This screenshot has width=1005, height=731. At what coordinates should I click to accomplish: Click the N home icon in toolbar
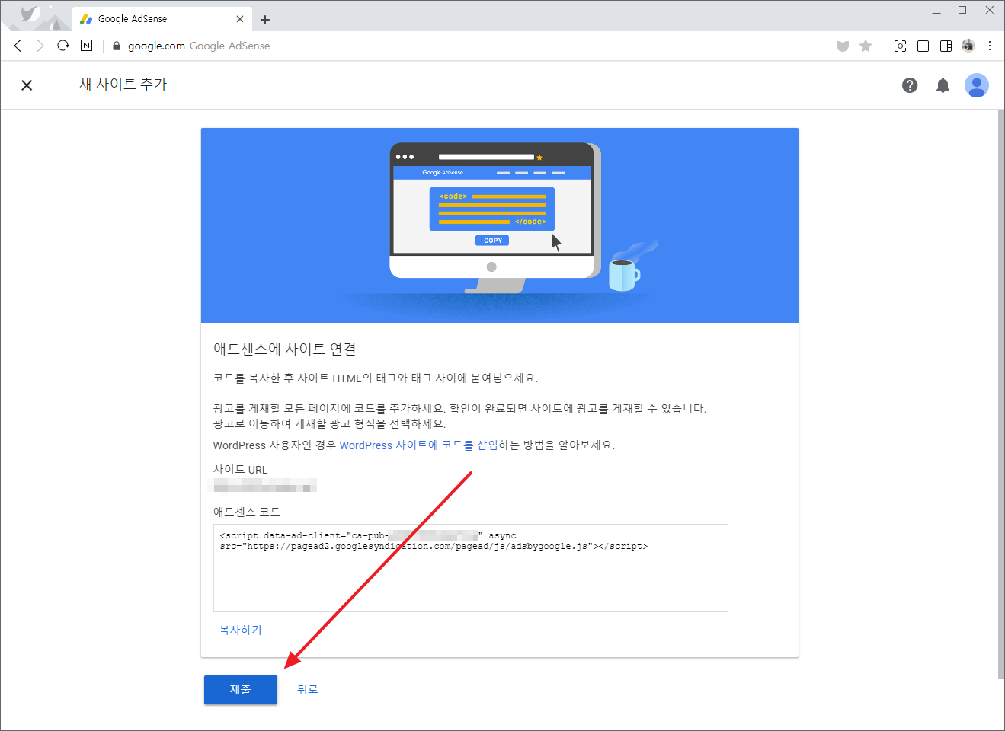coord(86,46)
